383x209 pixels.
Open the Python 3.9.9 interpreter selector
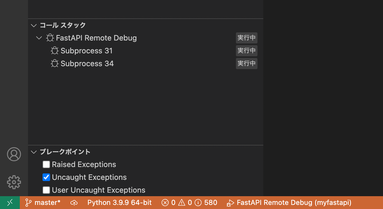[x=119, y=202]
